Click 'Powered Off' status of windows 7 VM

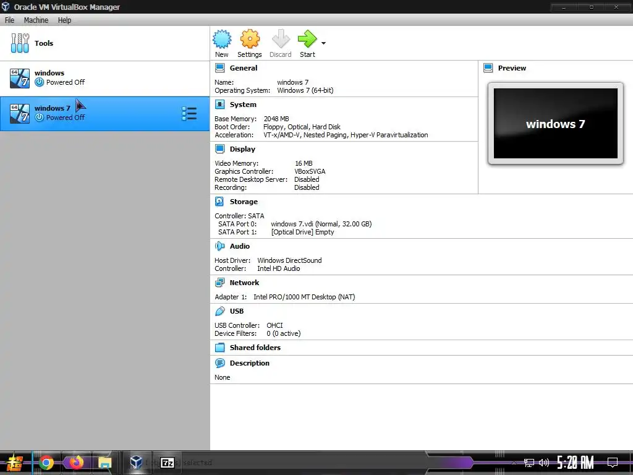coord(66,118)
